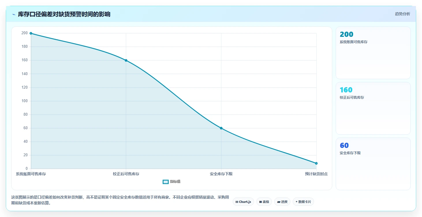The height and width of the screenshot is (217, 422).
Task: Click data point at 系统账面可售库存 (200)
Action: pyautogui.click(x=31, y=33)
